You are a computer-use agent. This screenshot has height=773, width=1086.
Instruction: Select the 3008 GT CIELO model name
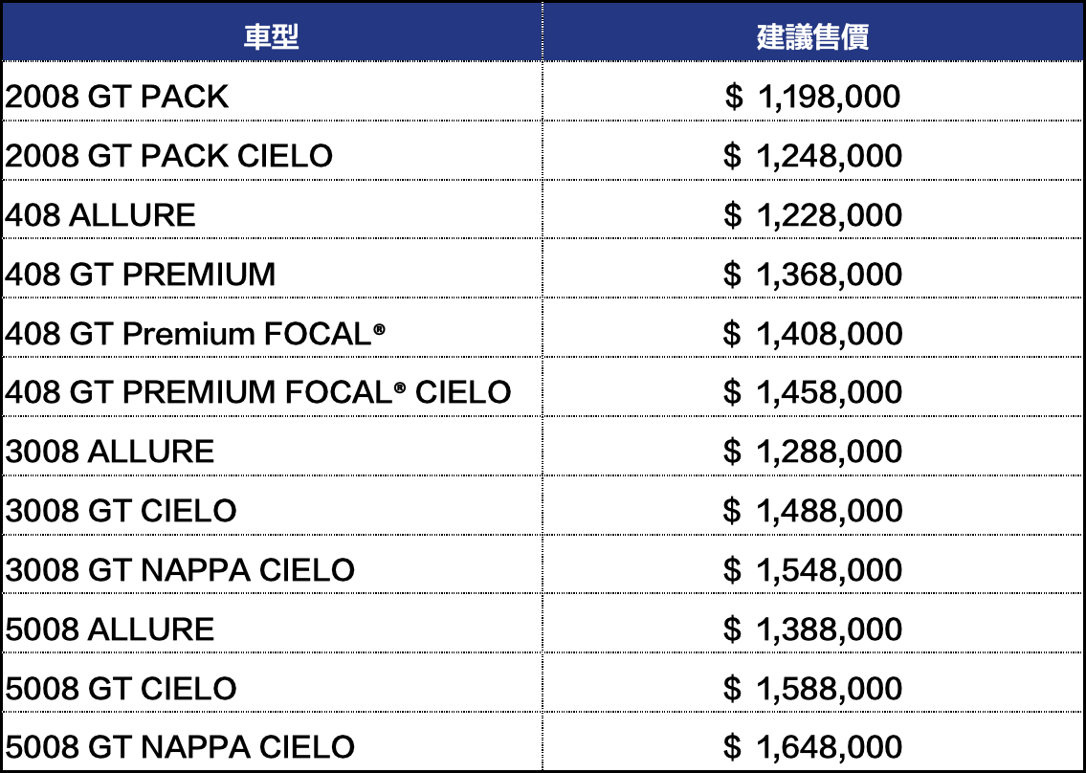(122, 511)
